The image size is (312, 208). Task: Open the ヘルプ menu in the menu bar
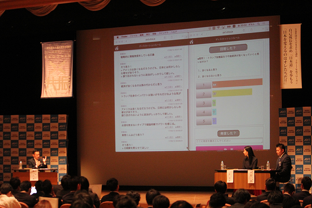174,32
